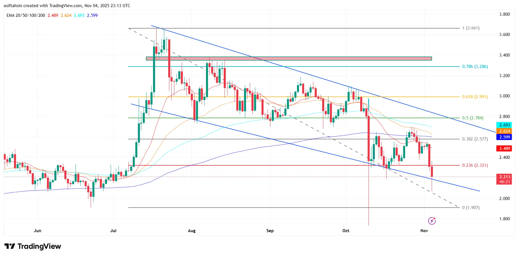
Task: Click the TradingView logo icon
Action: point(10,246)
